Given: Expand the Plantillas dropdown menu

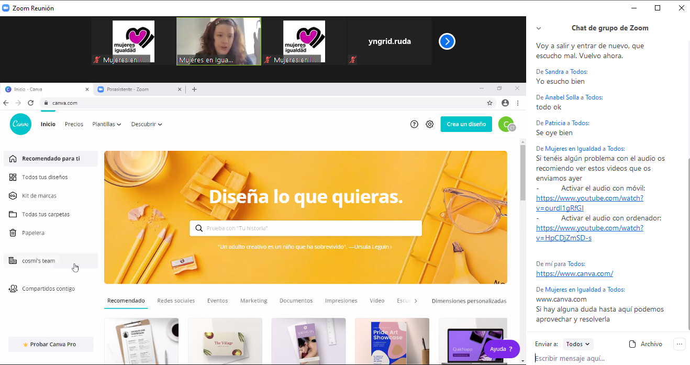Looking at the screenshot, I should coord(107,124).
